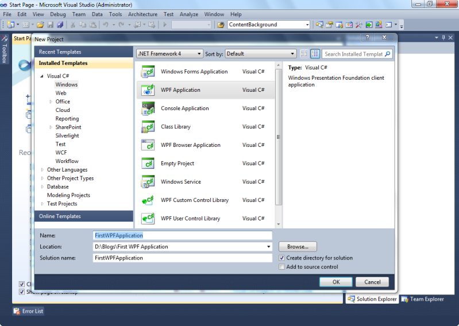459x326 pixels.
Task: Select the Windows Forms Application template icon
Action: tap(148, 72)
